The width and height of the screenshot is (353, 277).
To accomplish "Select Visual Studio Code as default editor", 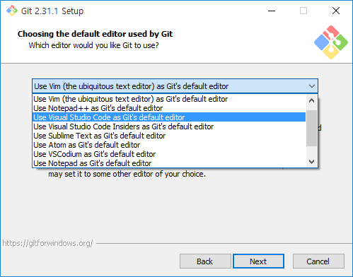I will point(169,117).
